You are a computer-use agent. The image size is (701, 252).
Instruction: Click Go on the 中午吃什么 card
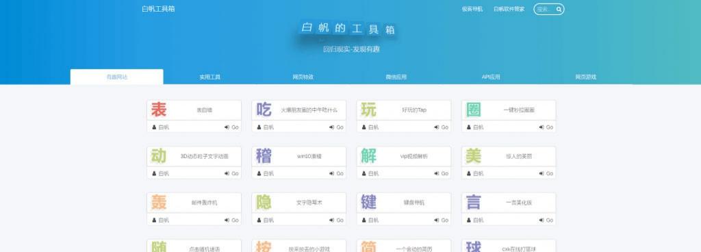click(x=337, y=127)
